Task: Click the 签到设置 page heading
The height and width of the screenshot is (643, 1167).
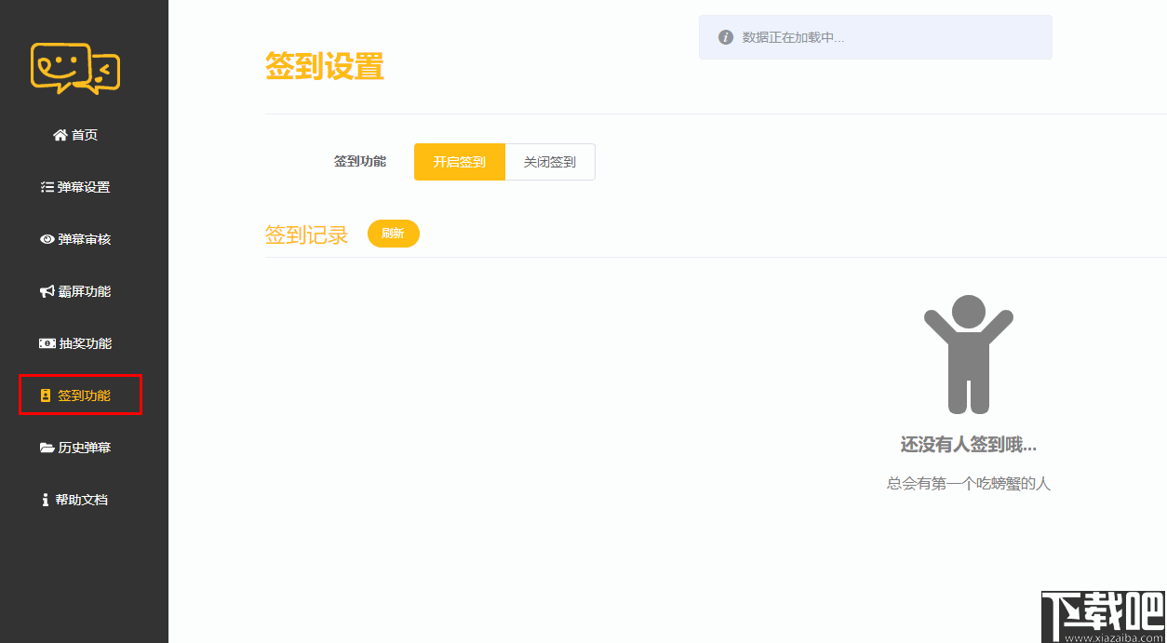Action: (325, 68)
